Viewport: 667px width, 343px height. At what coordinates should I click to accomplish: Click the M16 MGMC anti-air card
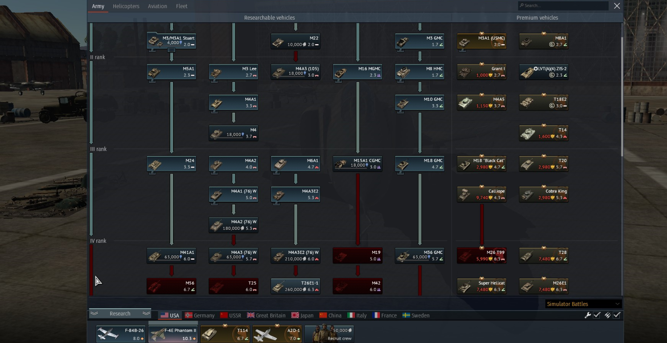(x=358, y=72)
